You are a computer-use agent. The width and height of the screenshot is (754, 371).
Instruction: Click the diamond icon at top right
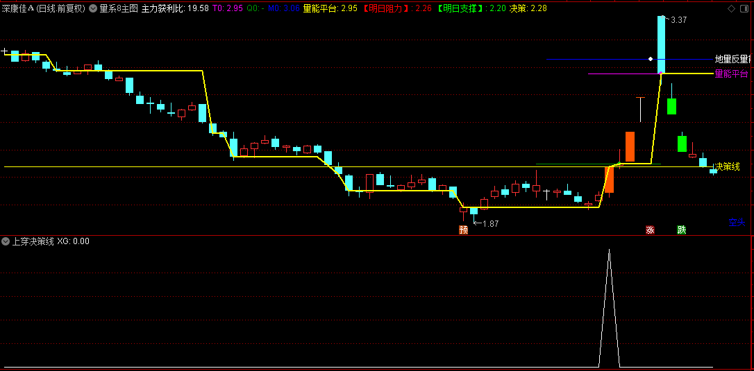pyautogui.click(x=731, y=8)
